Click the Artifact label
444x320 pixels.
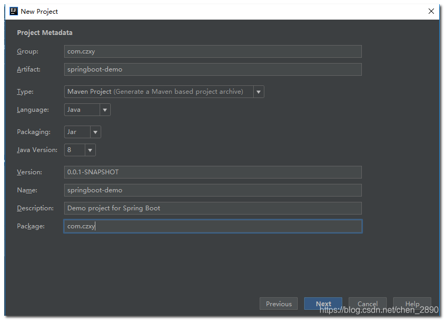(28, 69)
